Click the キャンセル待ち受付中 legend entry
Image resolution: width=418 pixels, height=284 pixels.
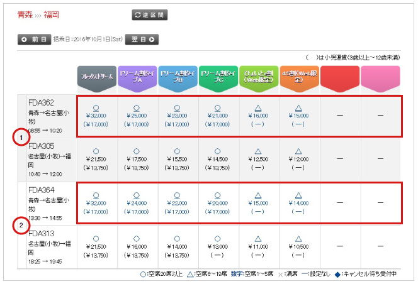click(x=366, y=274)
